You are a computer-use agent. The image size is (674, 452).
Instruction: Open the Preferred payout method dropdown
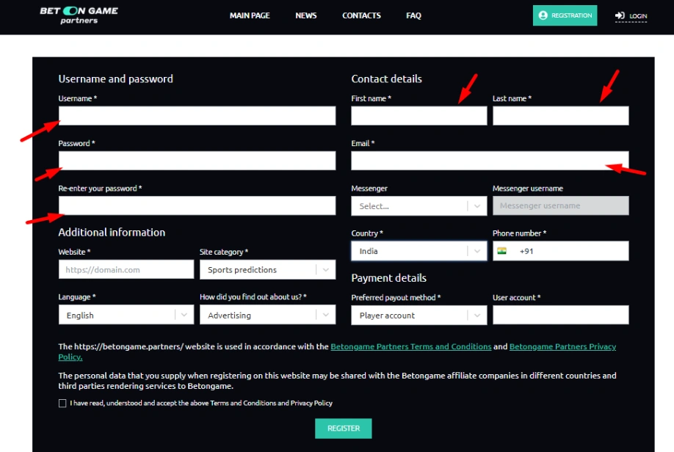point(418,316)
